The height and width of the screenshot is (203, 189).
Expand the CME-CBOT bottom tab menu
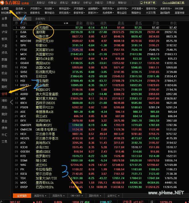[x=77, y=196]
